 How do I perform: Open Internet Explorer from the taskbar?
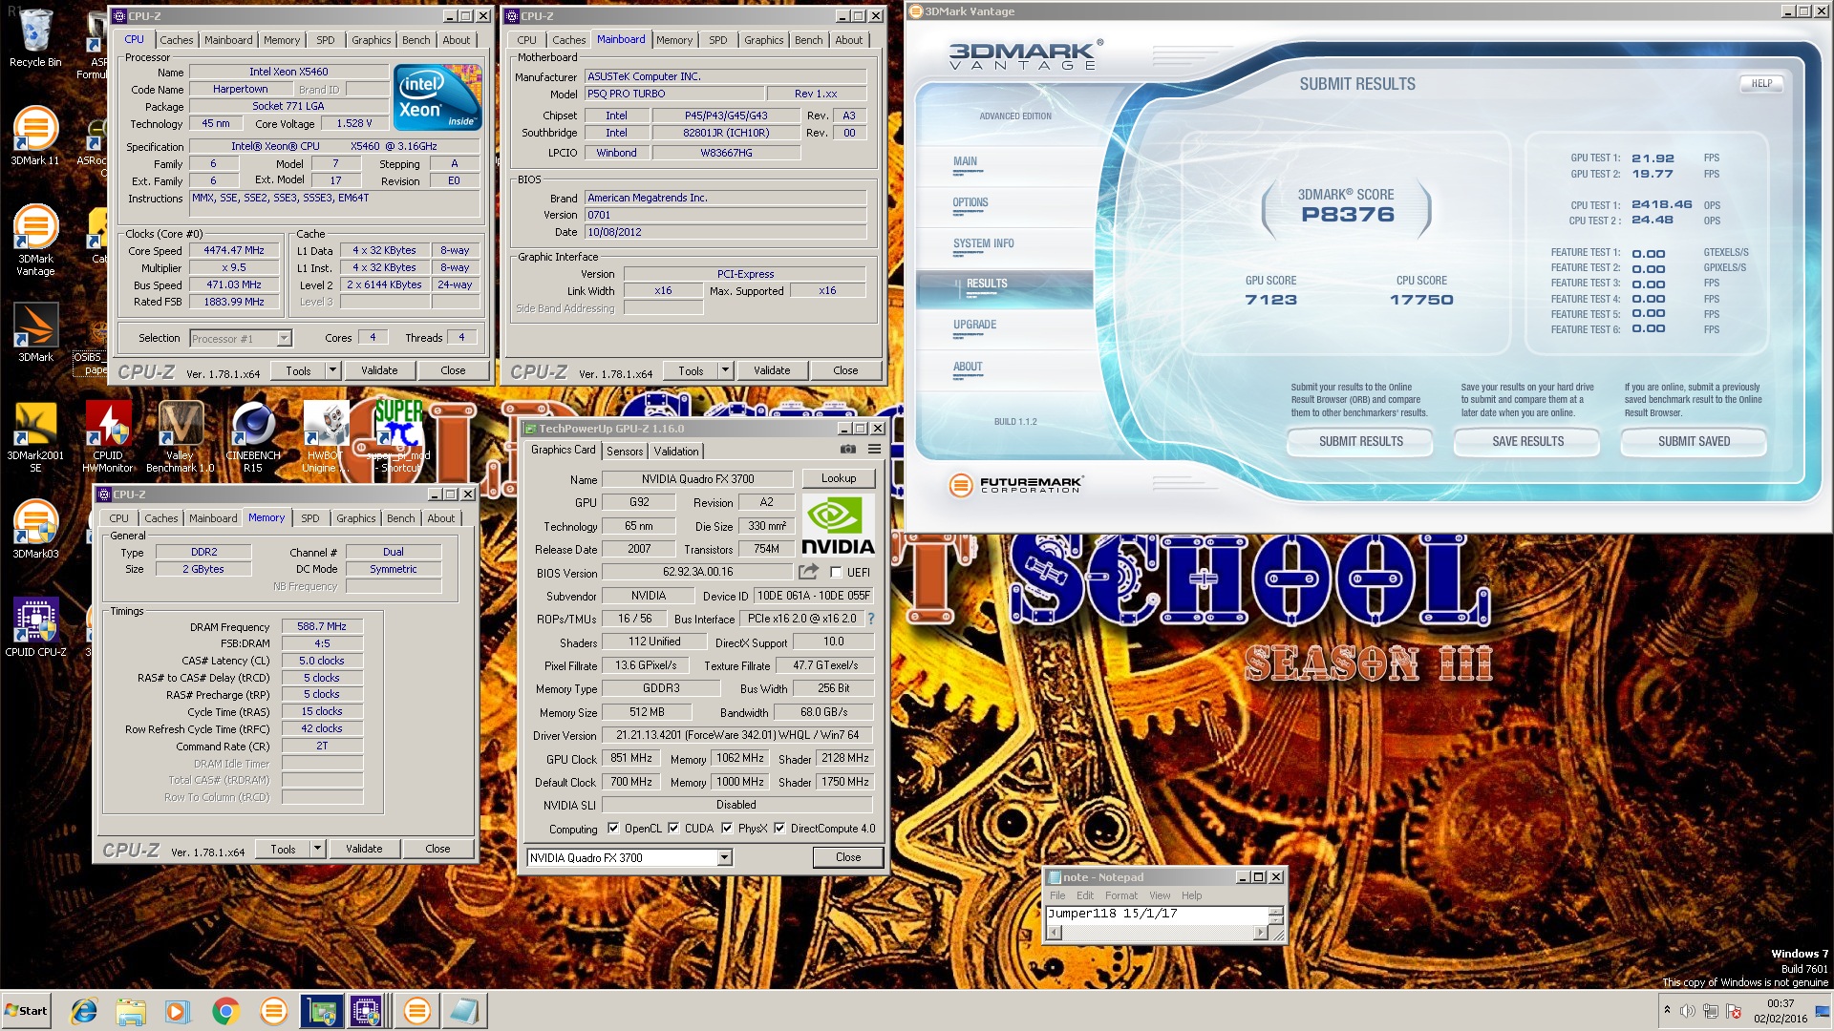point(84,1011)
